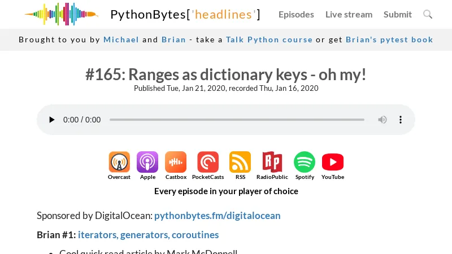Viewport: 452px width, 254px height.
Task: Click the PythonBytes waveform logo
Action: pyautogui.click(x=61, y=14)
